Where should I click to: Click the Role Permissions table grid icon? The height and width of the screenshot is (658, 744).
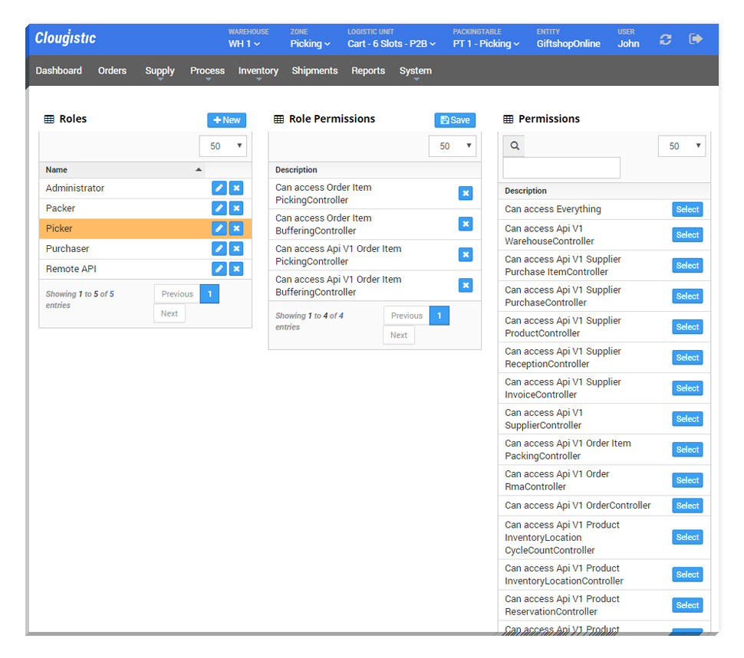(x=278, y=119)
